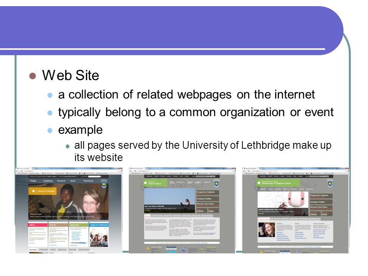
Task: Click 'a collection of related webpages on the internet'
Action: click(186, 95)
